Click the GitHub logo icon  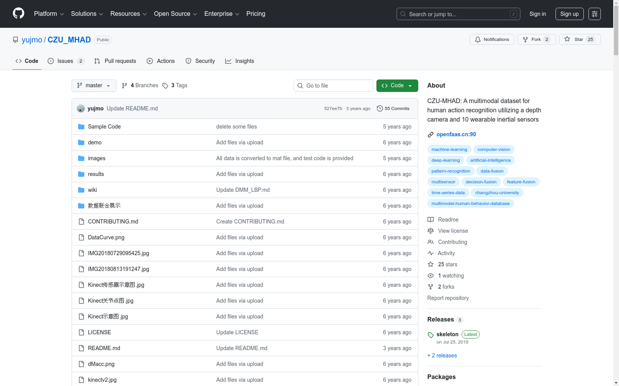coord(19,14)
